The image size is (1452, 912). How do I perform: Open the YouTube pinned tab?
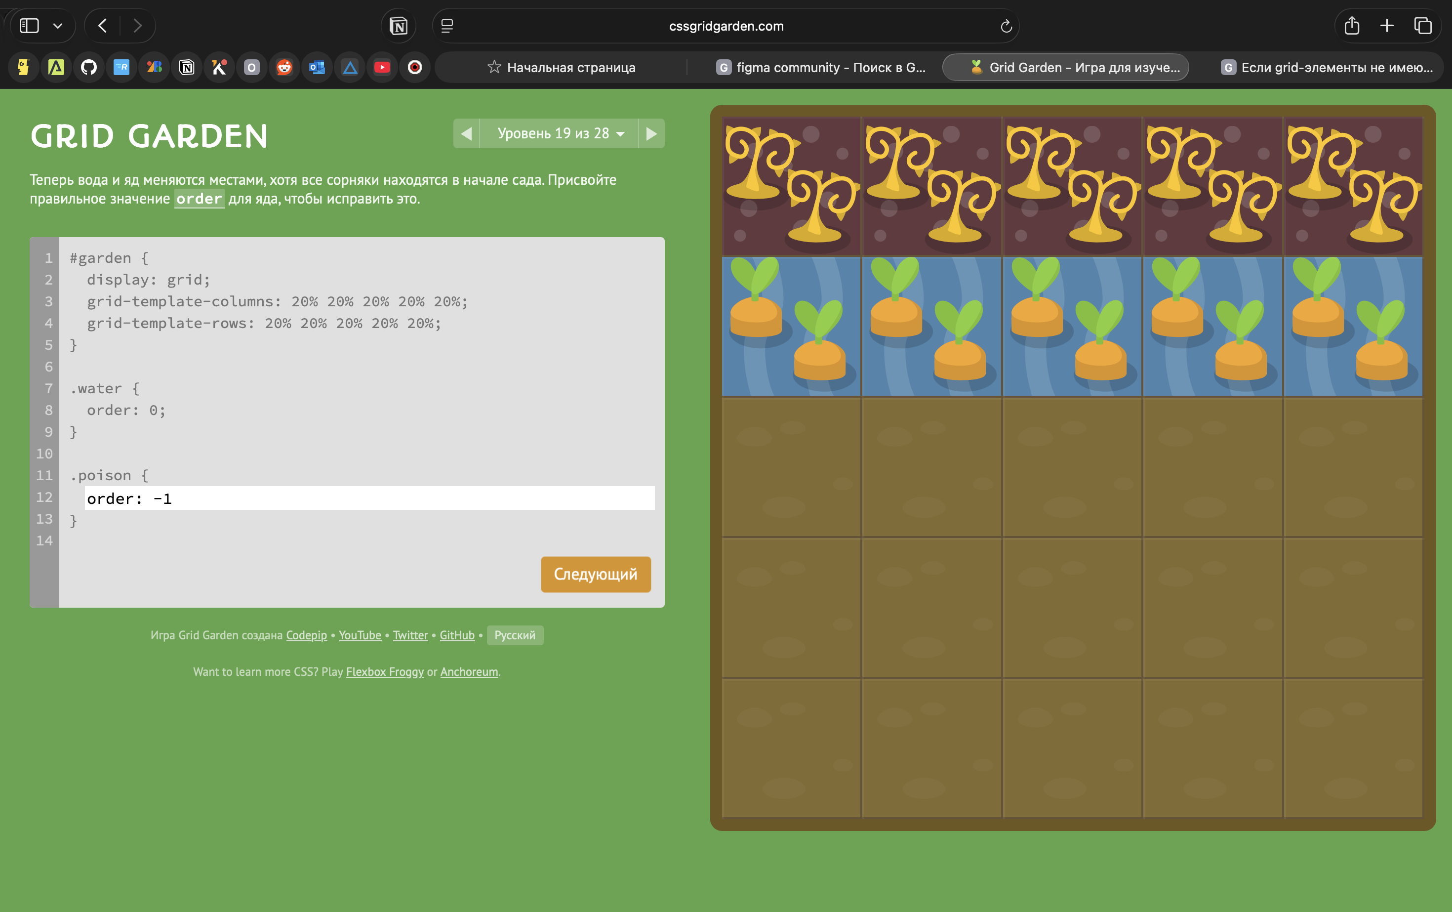point(382,67)
